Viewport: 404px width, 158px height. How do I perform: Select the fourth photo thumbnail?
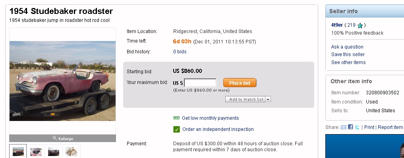(72, 151)
